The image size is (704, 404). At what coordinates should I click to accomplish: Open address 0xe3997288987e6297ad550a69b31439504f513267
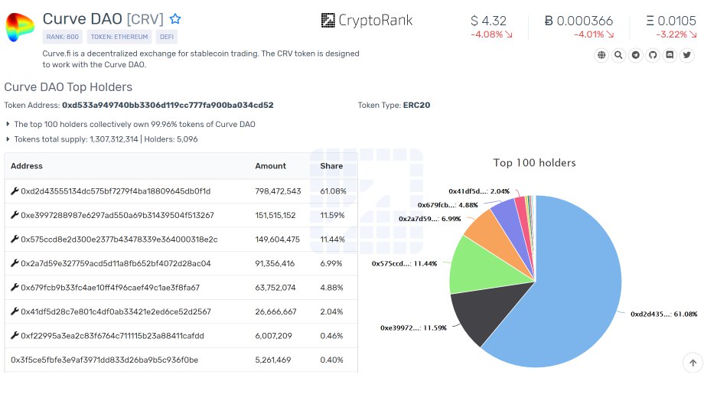[117, 216]
